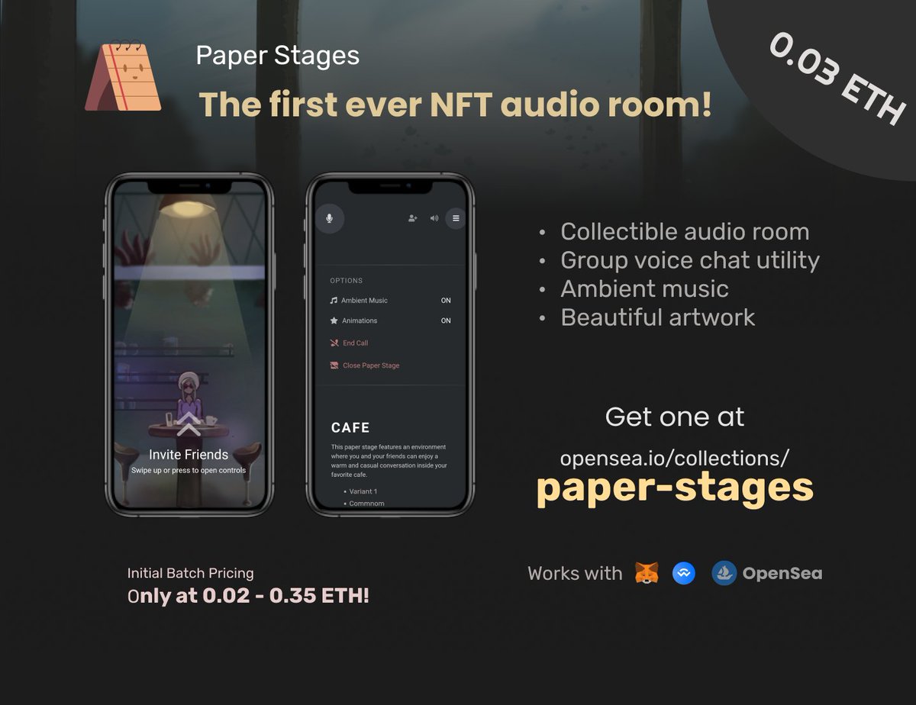Click 'The first ever NFT audio room!' headline

pyautogui.click(x=456, y=105)
